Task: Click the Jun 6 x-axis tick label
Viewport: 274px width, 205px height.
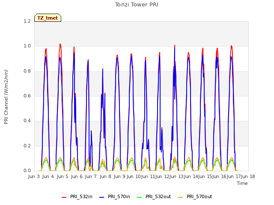Action: pos(77,176)
